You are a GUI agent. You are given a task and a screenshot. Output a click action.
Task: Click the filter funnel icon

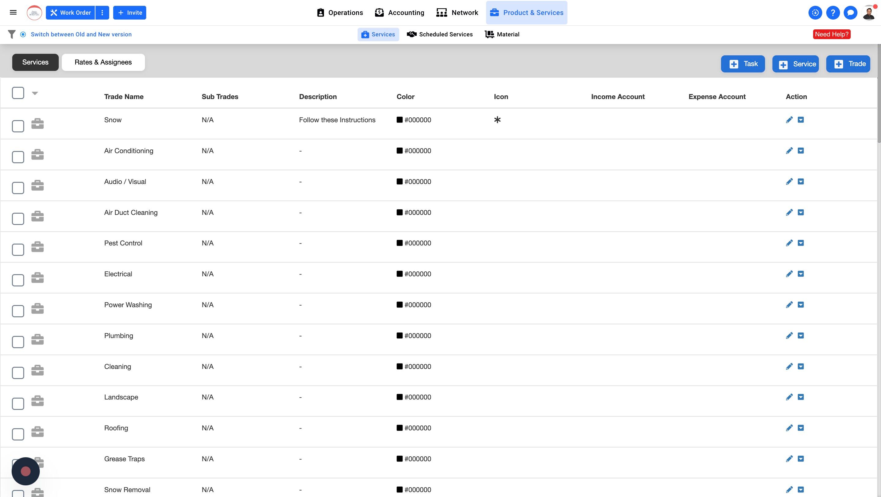(x=12, y=34)
